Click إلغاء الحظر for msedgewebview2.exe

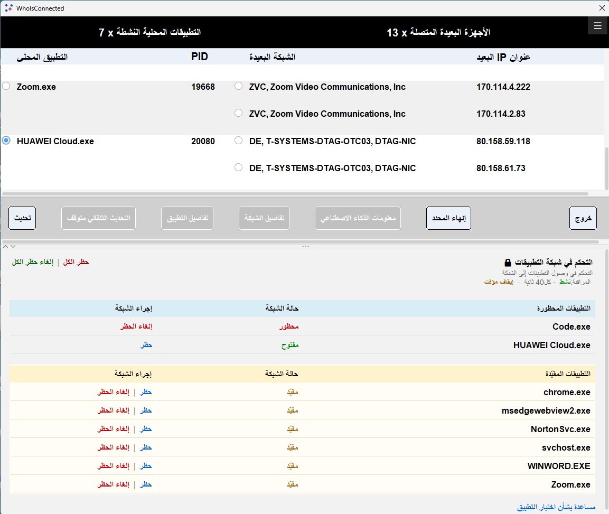[x=114, y=410]
